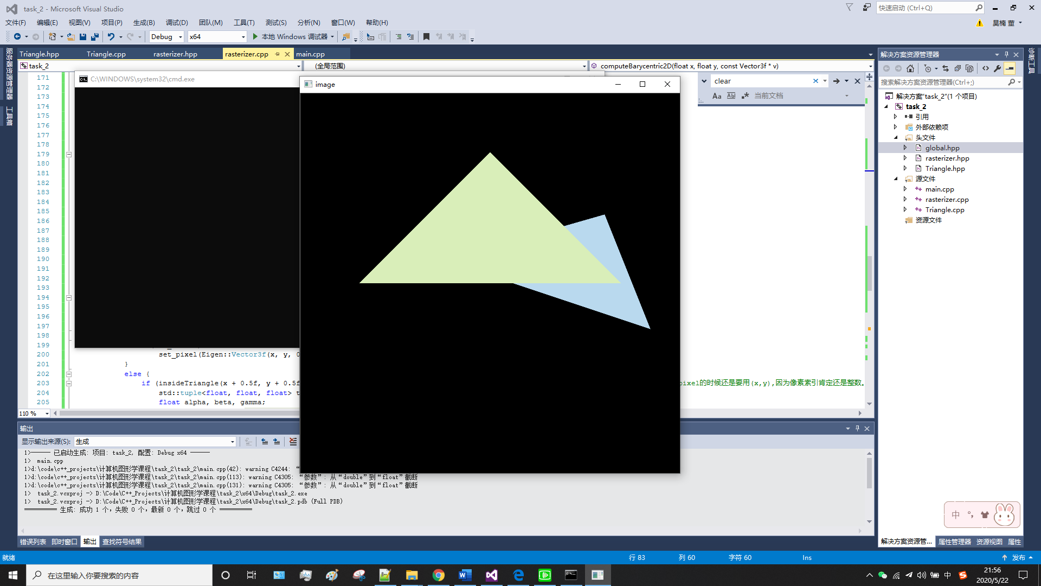Expand the main.cpp tree node

coord(905,189)
